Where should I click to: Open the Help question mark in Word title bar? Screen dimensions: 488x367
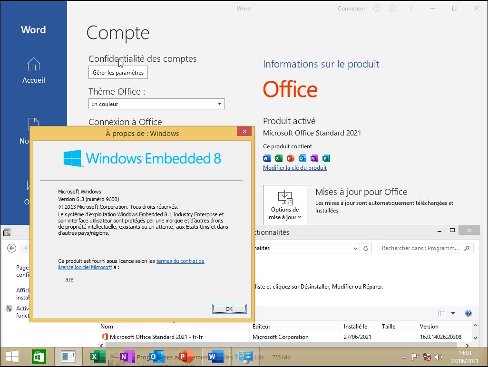pyautogui.click(x=411, y=9)
